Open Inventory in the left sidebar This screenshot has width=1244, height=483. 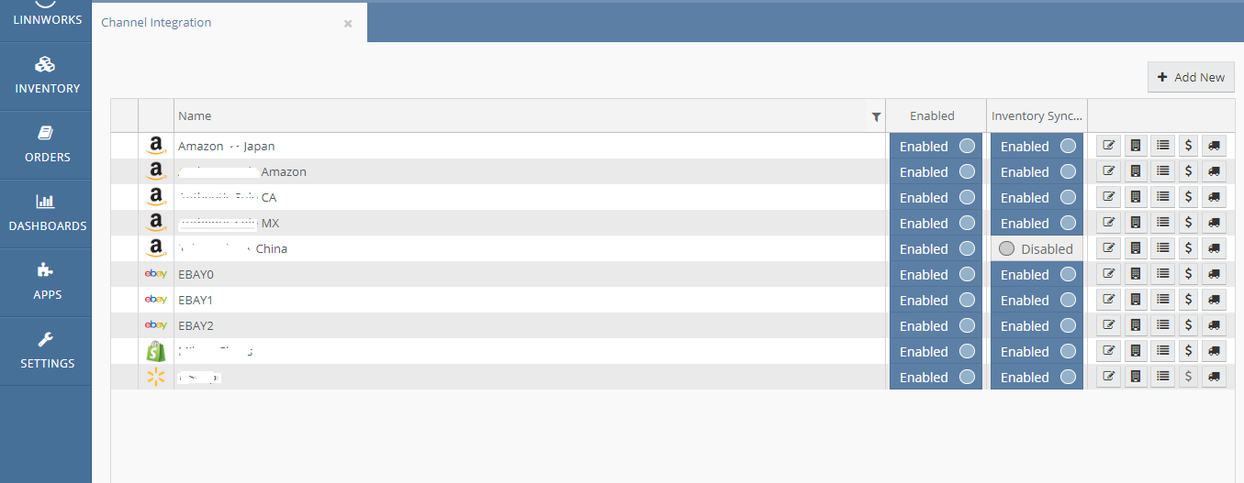pyautogui.click(x=46, y=76)
